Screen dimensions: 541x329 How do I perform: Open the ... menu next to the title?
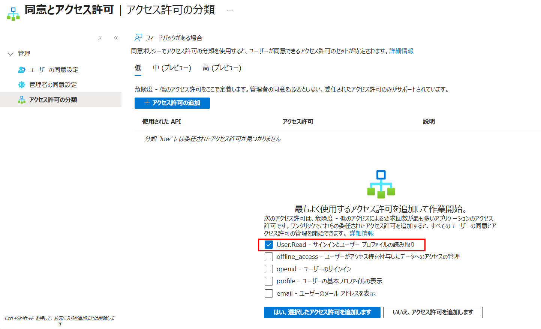229,11
